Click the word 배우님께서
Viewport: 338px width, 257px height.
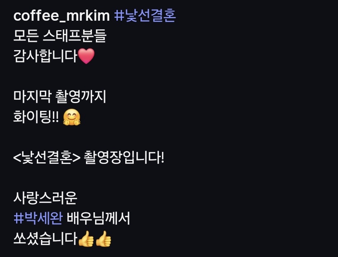tap(98, 218)
